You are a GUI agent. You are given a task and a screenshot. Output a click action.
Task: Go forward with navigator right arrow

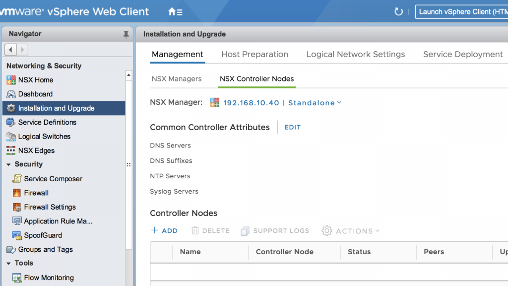tap(22, 50)
